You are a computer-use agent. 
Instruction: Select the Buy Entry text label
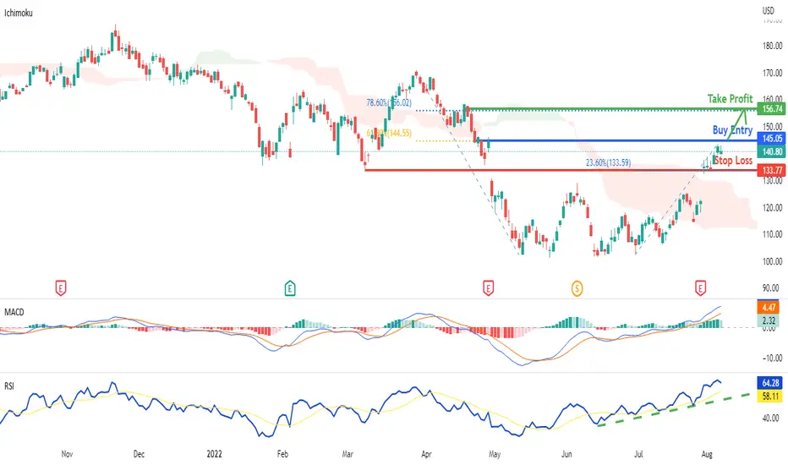tap(732, 130)
